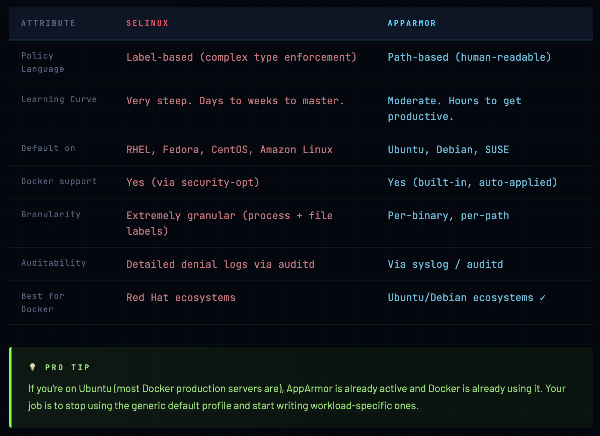This screenshot has height=436, width=600.
Task: Switch to the Policy Language row
Action: (x=42, y=62)
